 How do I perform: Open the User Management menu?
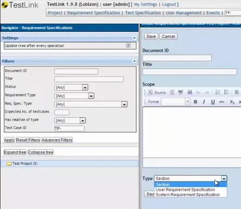point(184,13)
